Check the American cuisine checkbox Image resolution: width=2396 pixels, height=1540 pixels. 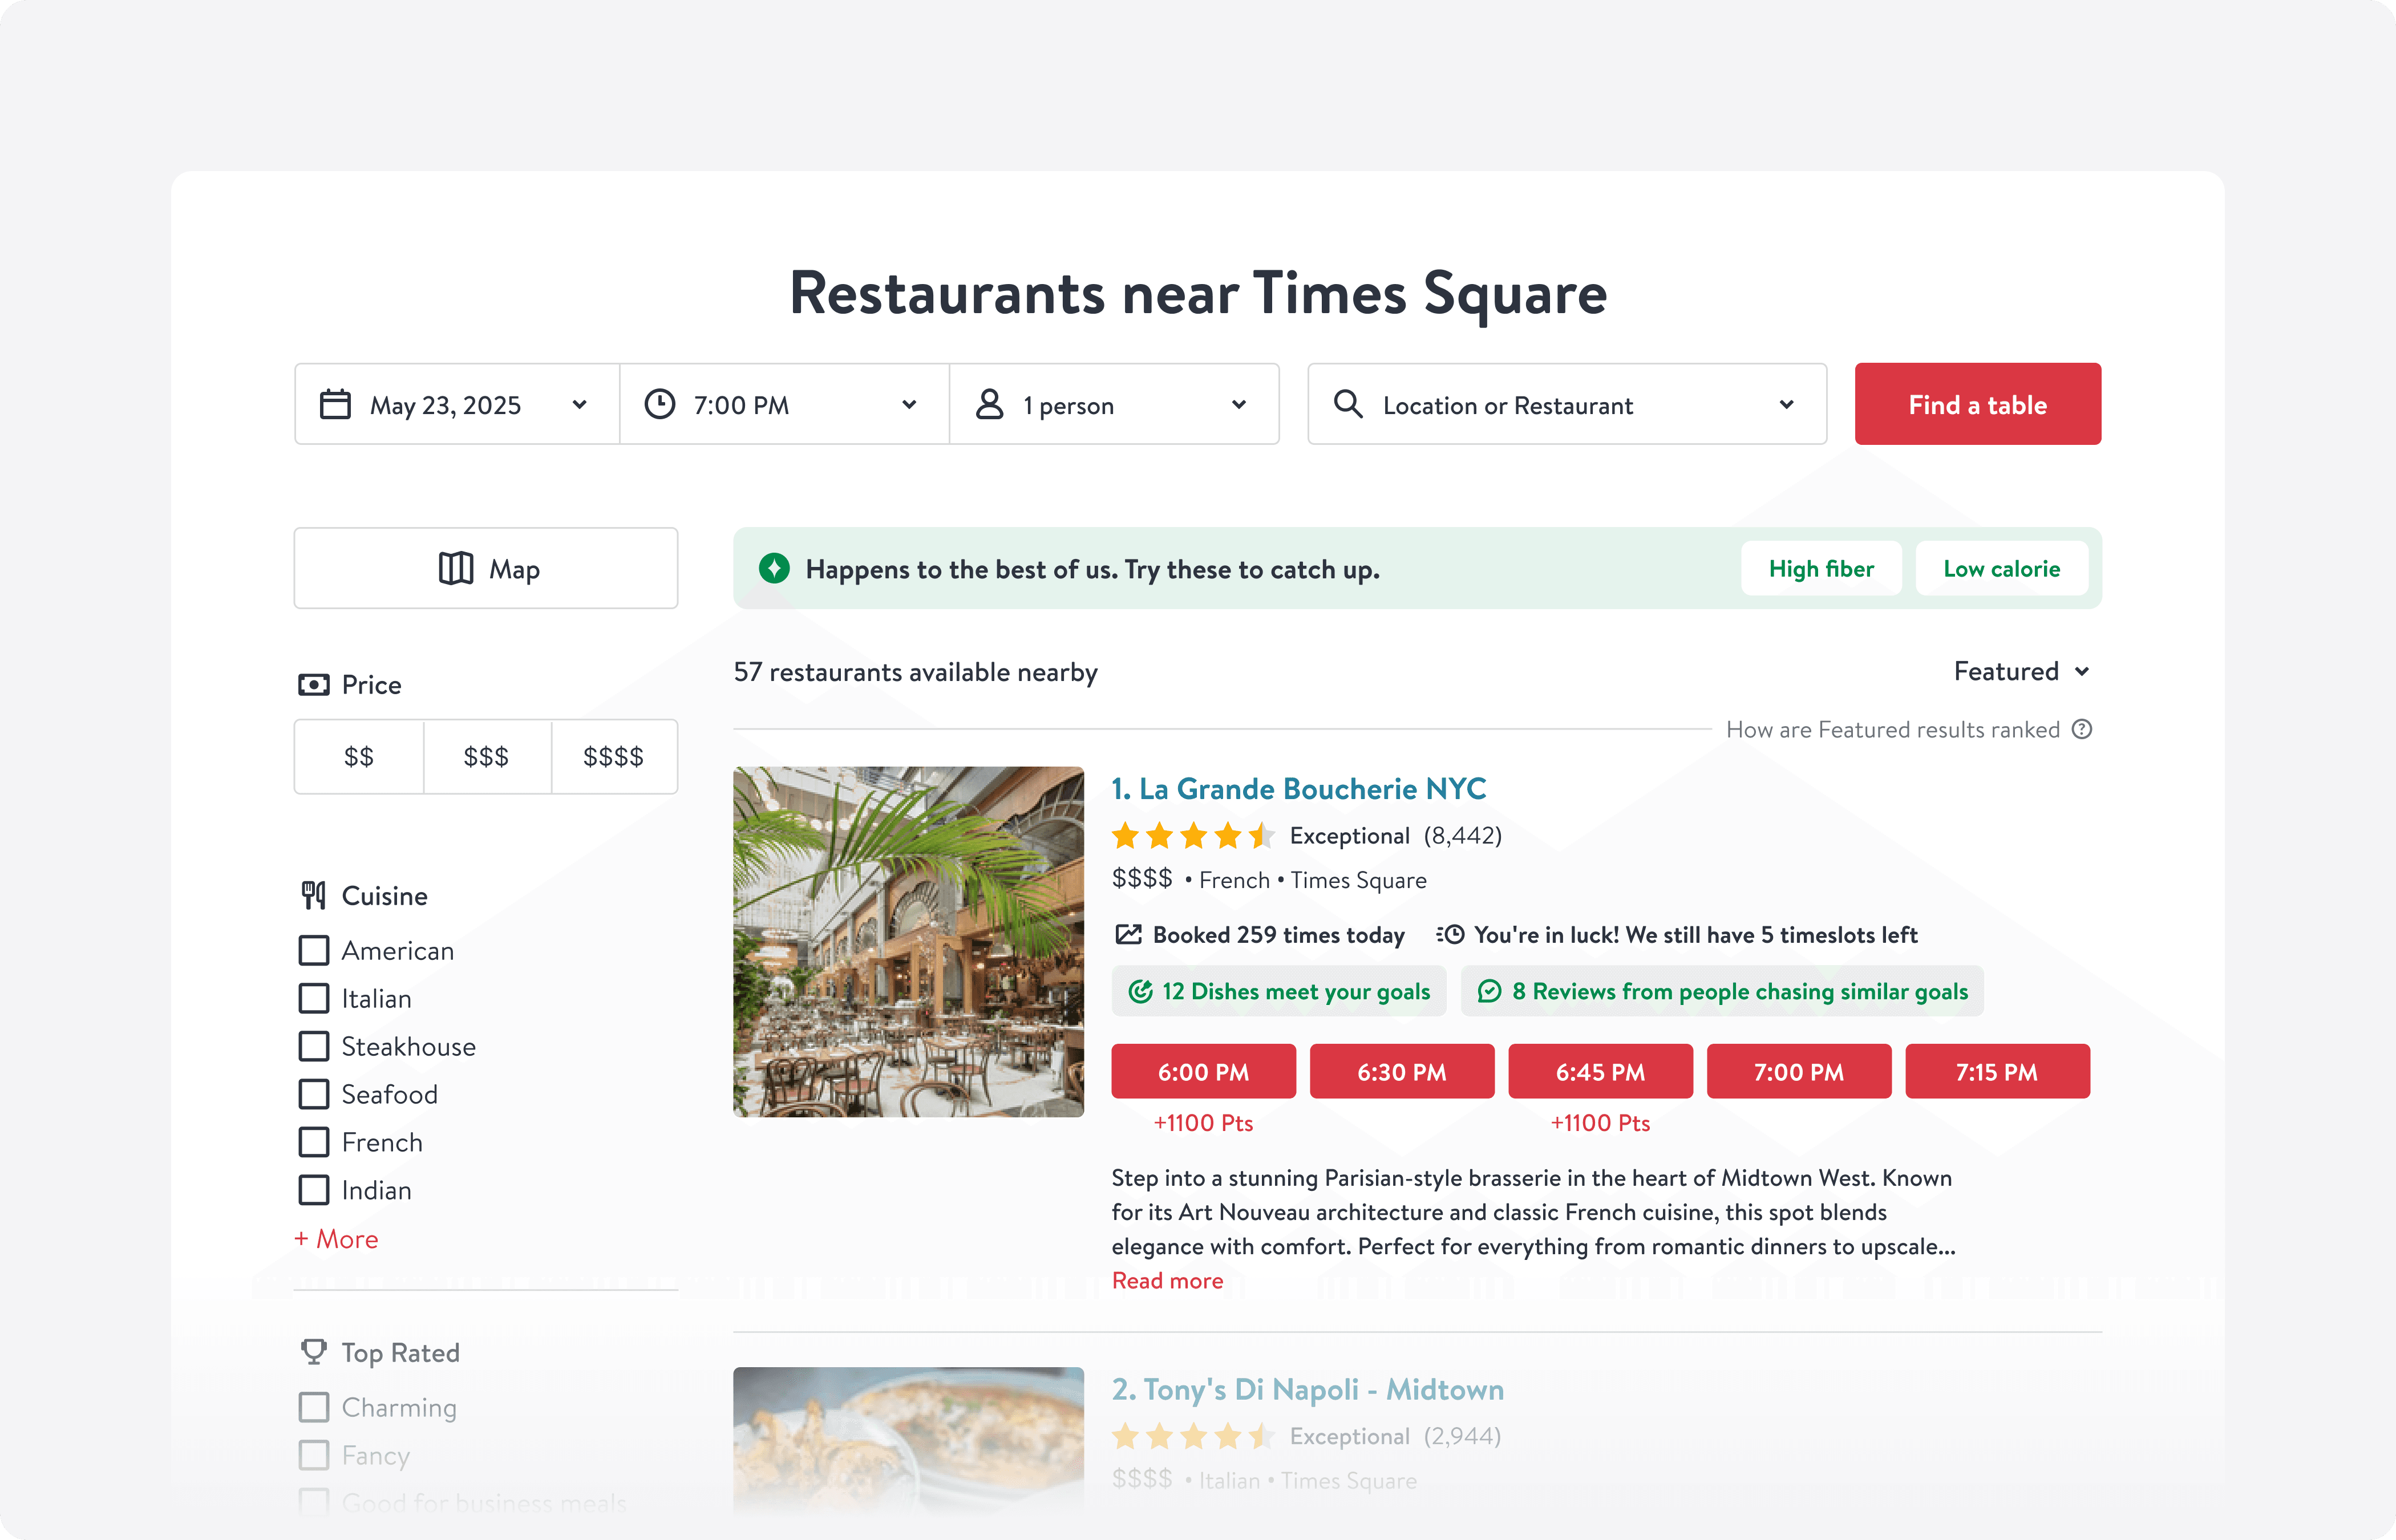tap(314, 950)
